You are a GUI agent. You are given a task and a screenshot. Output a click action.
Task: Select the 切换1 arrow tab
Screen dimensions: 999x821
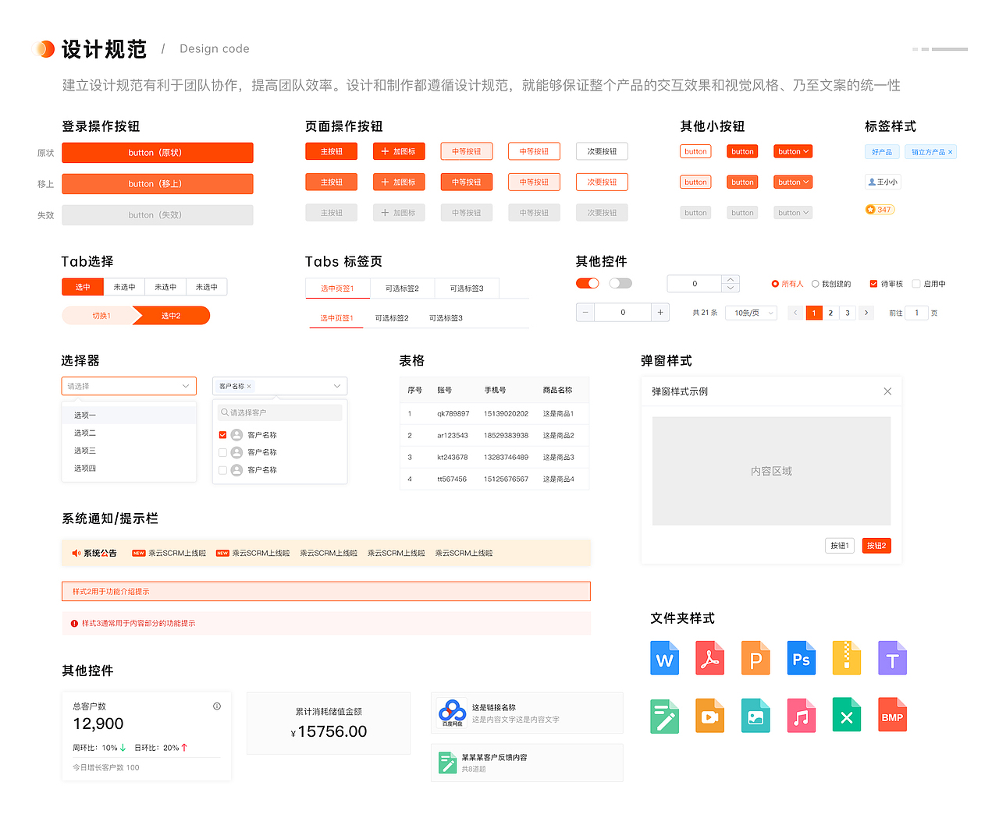(101, 316)
